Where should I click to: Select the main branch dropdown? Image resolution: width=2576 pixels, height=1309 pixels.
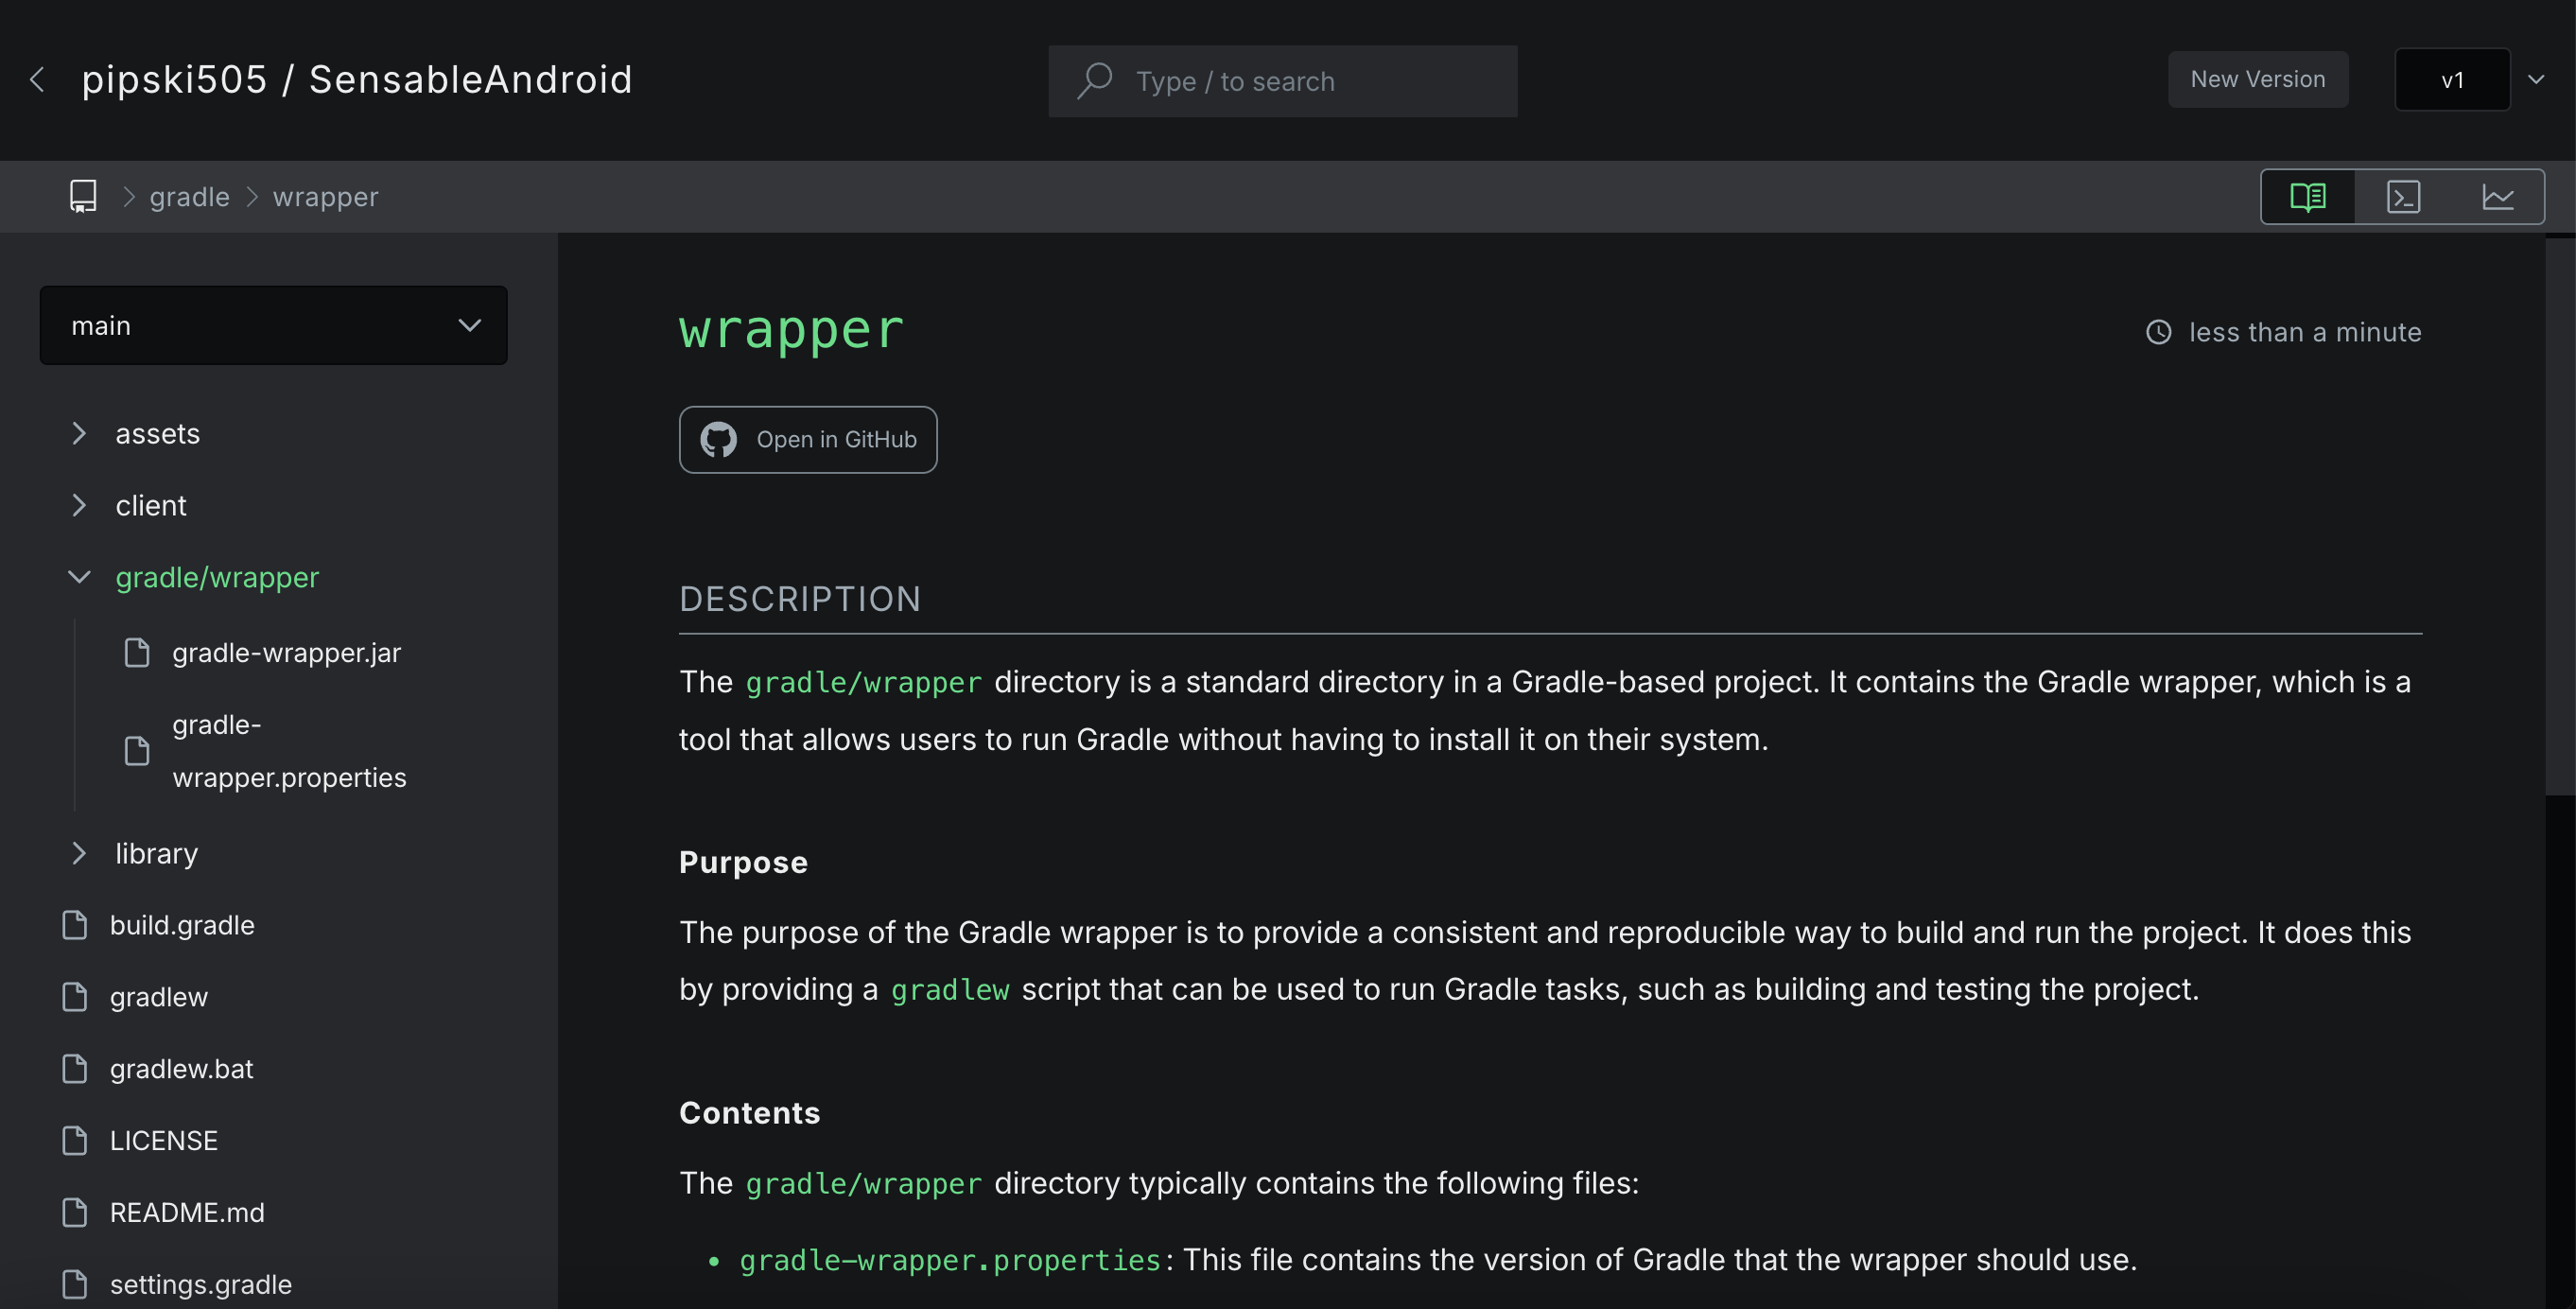(273, 323)
